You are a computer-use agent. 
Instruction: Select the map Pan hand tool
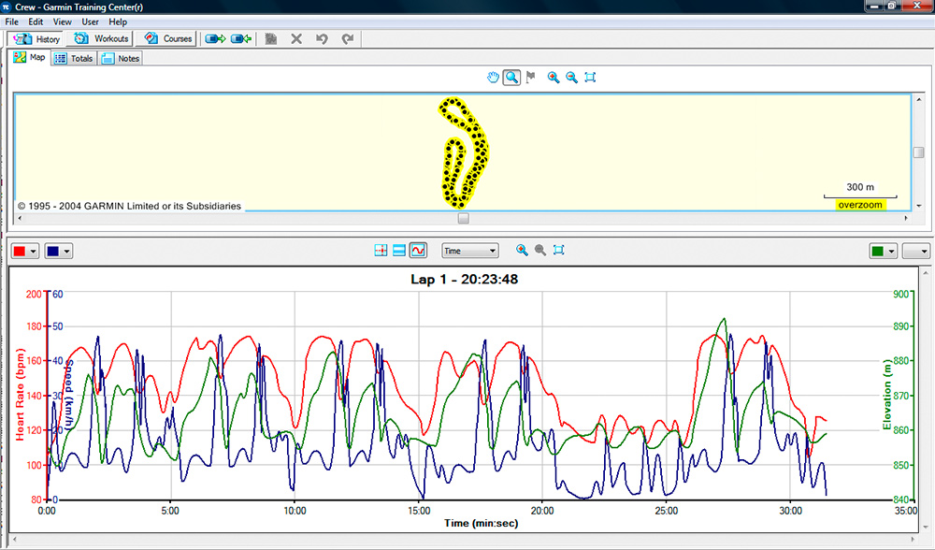[x=493, y=77]
